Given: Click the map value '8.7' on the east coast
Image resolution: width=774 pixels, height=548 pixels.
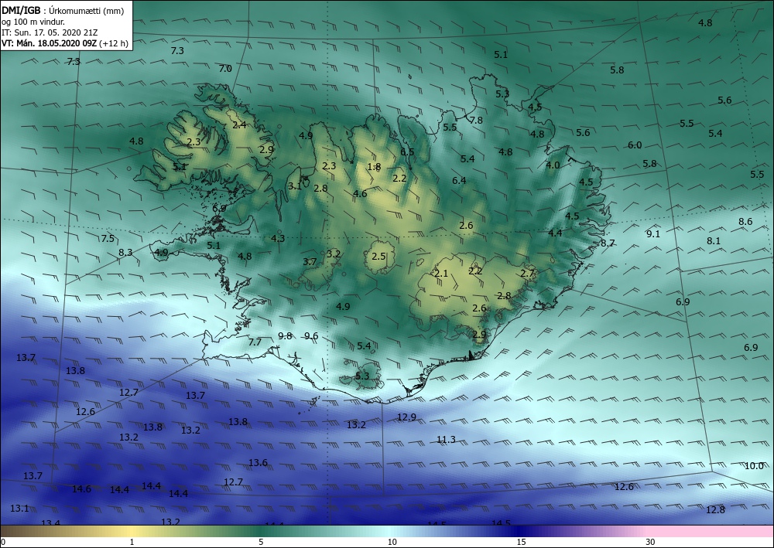Looking at the screenshot, I should click(x=608, y=243).
